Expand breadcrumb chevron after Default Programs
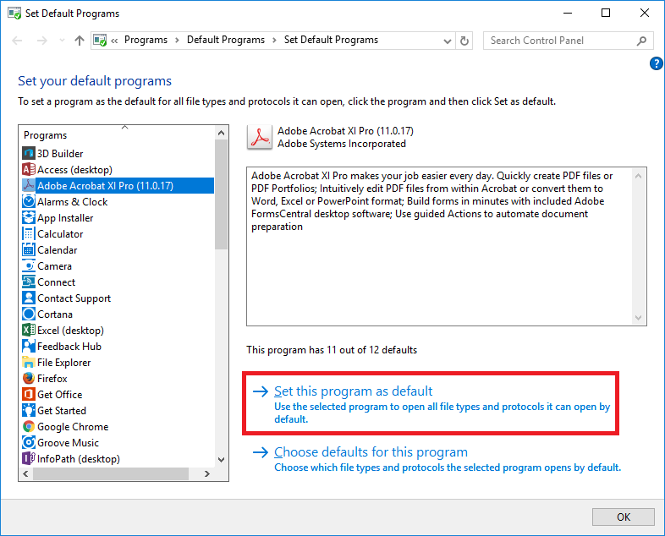This screenshot has width=665, height=536. point(274,41)
